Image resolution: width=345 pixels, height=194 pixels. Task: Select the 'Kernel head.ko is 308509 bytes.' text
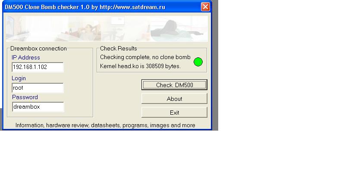[140, 66]
